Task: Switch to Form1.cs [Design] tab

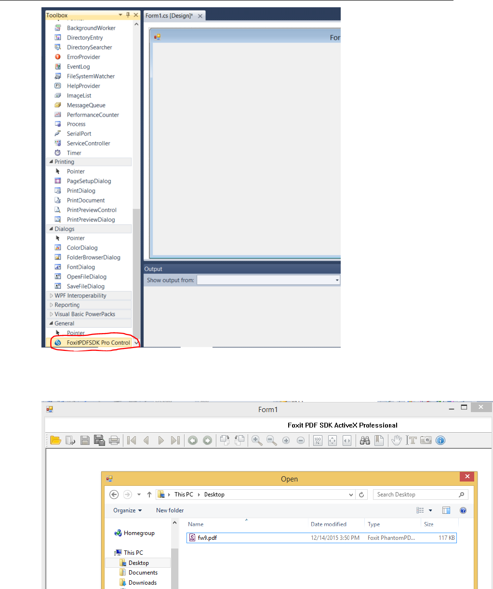Action: (169, 16)
